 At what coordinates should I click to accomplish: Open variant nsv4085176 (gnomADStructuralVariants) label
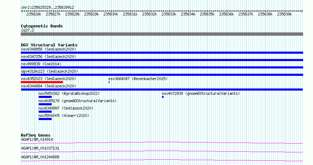point(77,101)
